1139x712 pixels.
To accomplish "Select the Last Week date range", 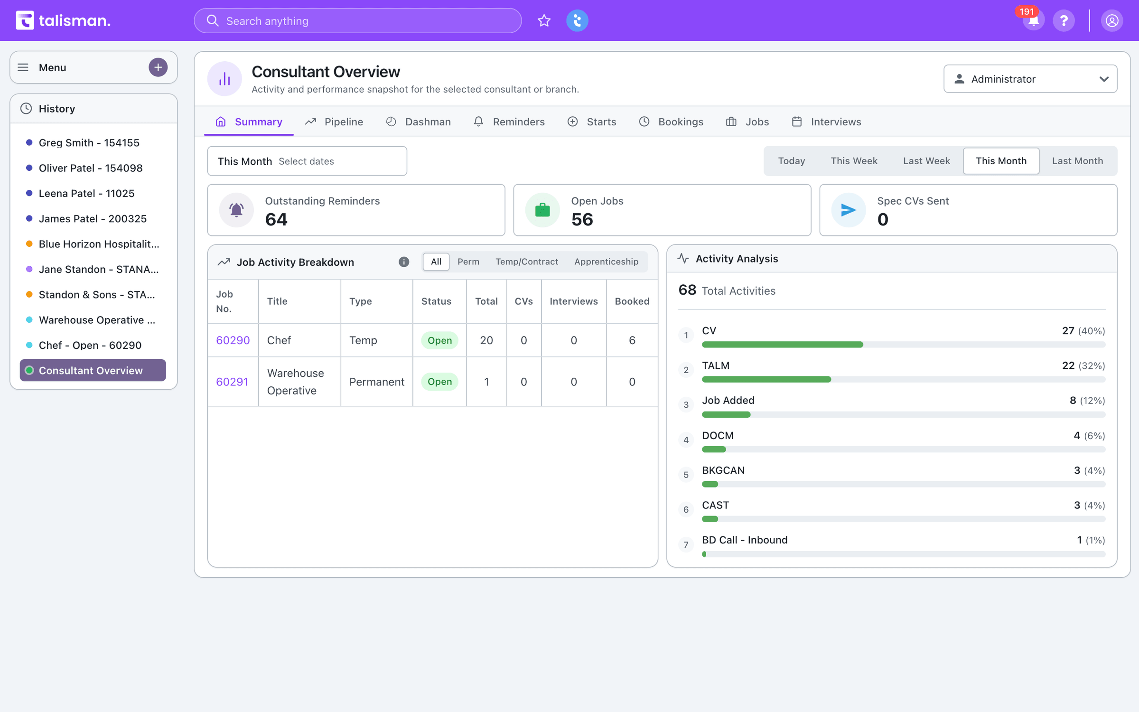I will pos(926,161).
